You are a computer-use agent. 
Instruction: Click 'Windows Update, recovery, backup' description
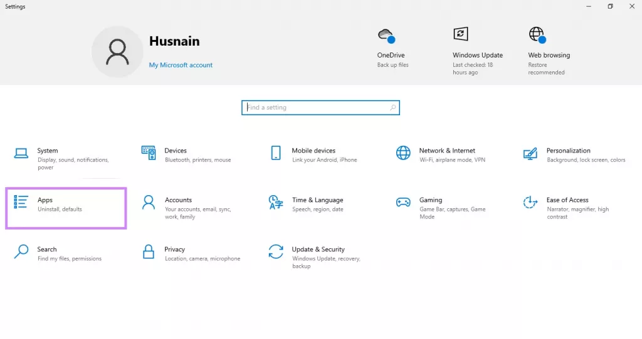[326, 262]
